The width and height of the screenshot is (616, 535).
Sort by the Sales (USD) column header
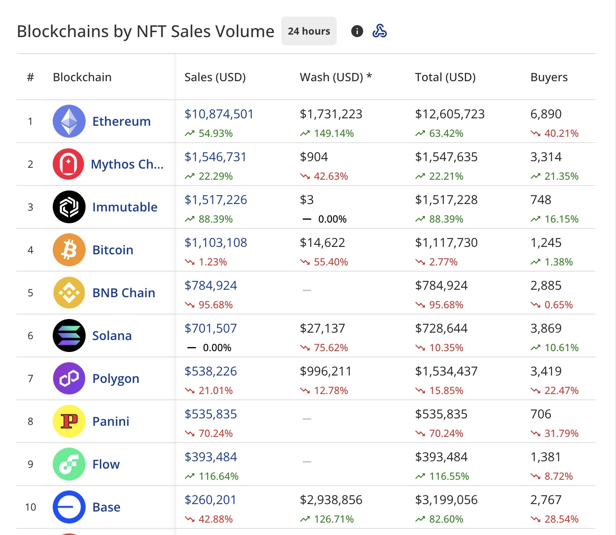[215, 77]
